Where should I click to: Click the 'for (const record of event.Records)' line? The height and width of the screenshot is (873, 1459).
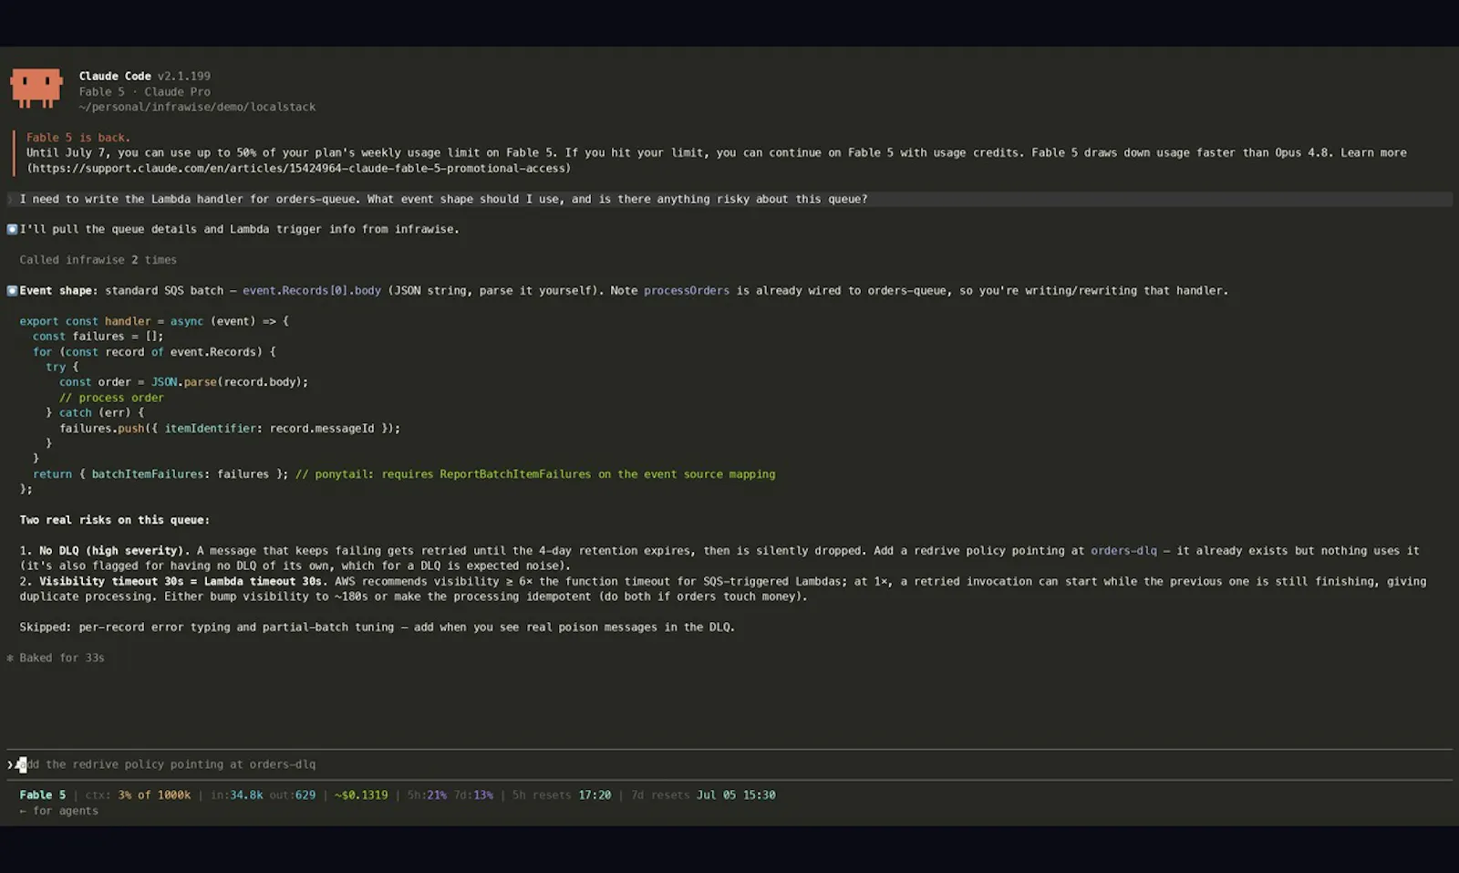click(154, 352)
